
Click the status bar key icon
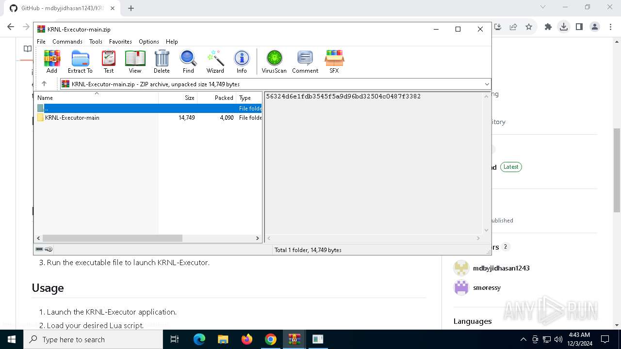point(49,249)
